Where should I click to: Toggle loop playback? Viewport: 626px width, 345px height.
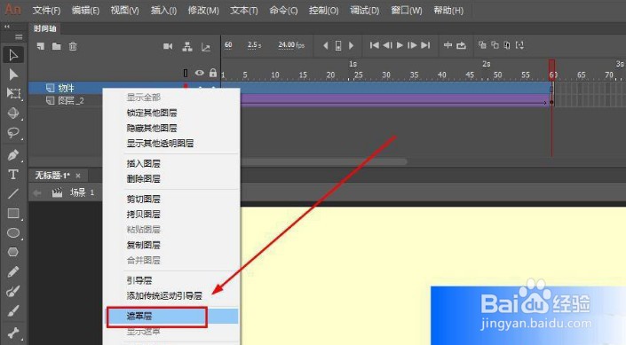(x=461, y=45)
